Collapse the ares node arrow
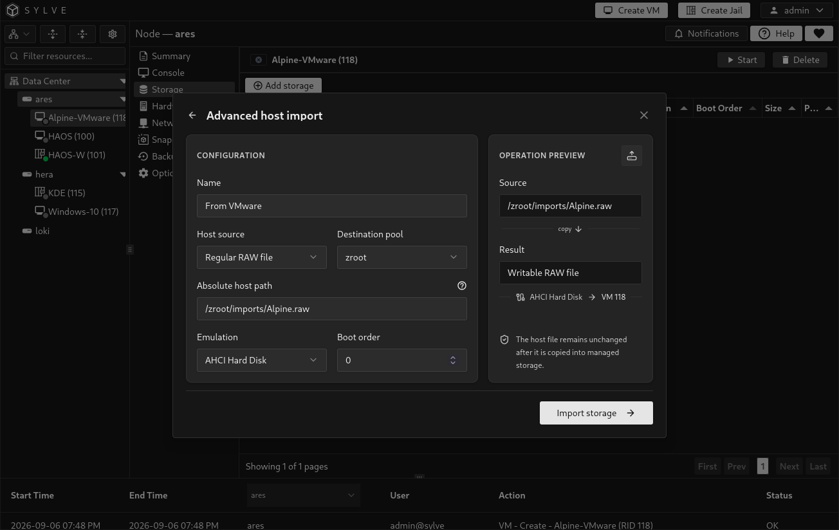This screenshot has height=530, width=839. pos(122,99)
